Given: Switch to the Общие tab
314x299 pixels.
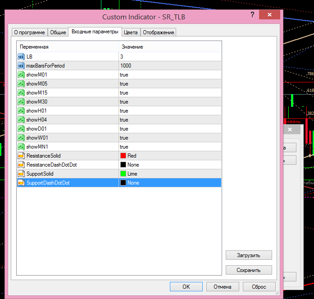Looking at the screenshot, I should click(x=58, y=32).
